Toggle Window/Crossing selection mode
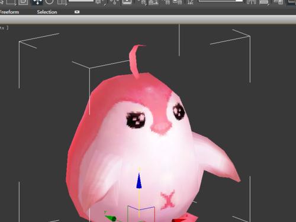The width and height of the screenshot is (296, 222). 23,2
